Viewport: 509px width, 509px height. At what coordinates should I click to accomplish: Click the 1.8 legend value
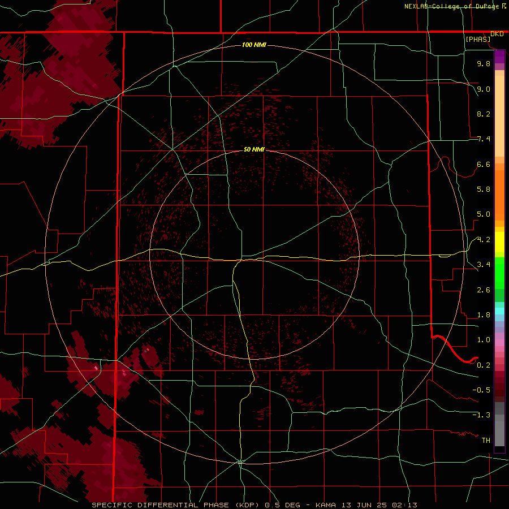coord(484,315)
